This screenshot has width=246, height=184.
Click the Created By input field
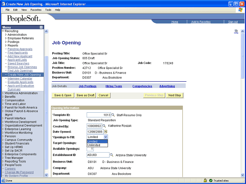coord(94,126)
